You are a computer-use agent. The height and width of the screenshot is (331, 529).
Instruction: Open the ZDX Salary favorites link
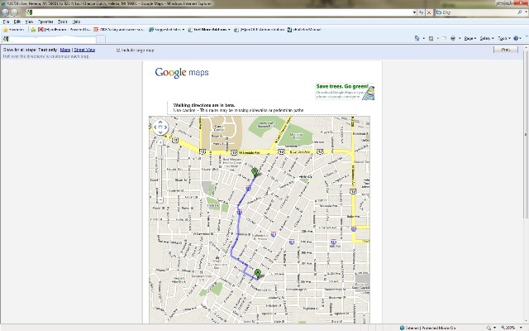click(x=119, y=30)
